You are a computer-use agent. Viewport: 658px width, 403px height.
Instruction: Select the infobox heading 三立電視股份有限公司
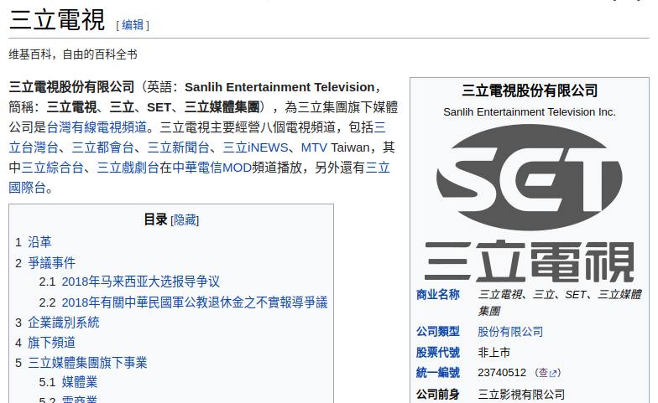point(529,90)
